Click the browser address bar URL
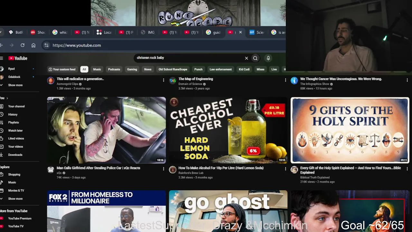The image size is (412, 232). pyautogui.click(x=77, y=45)
